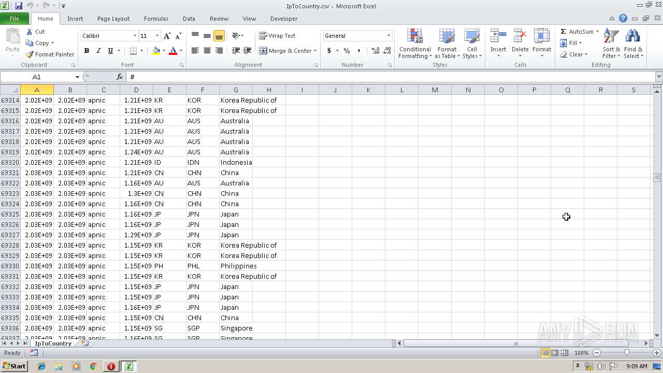Apply yellow Fill Color
The width and height of the screenshot is (663, 373).
(x=156, y=51)
